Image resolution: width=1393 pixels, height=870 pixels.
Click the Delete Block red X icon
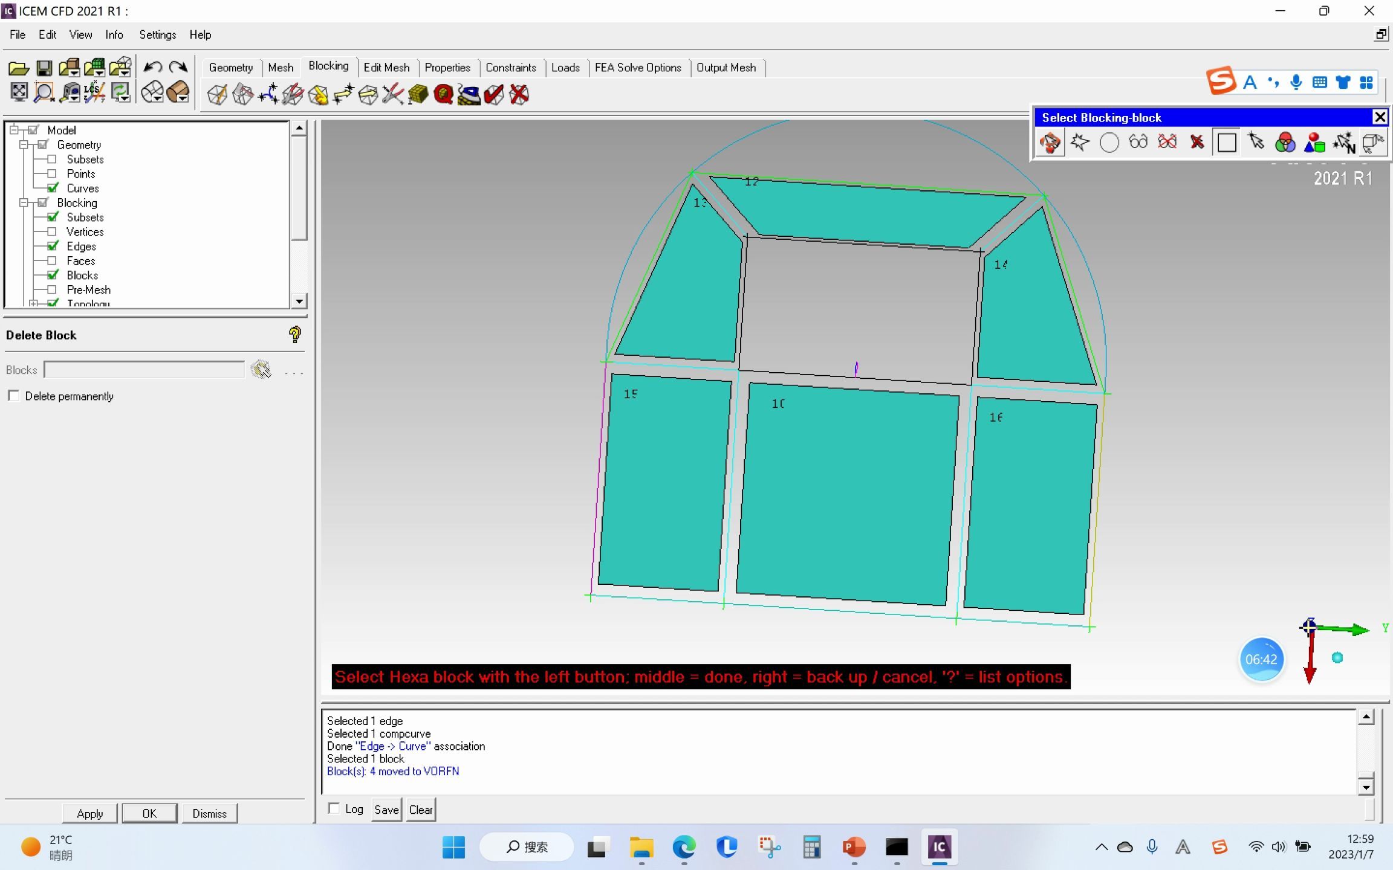[x=519, y=94]
